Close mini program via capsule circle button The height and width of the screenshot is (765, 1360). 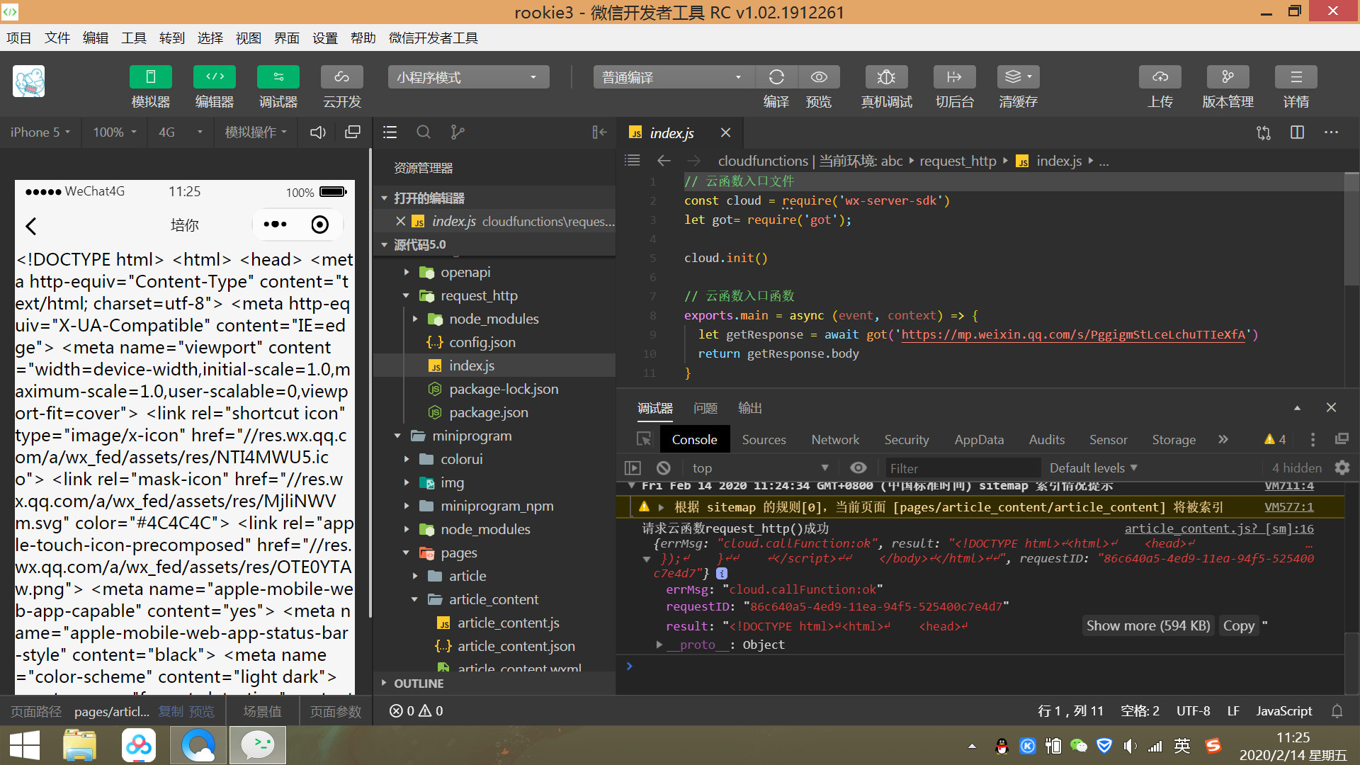(x=320, y=225)
